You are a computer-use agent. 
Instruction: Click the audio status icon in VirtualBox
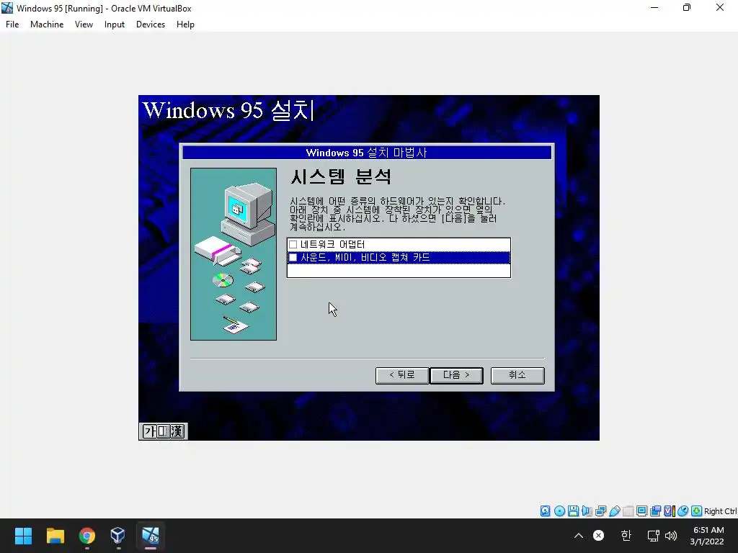click(x=587, y=511)
